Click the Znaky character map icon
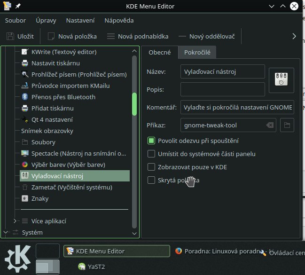 [x=25, y=198]
